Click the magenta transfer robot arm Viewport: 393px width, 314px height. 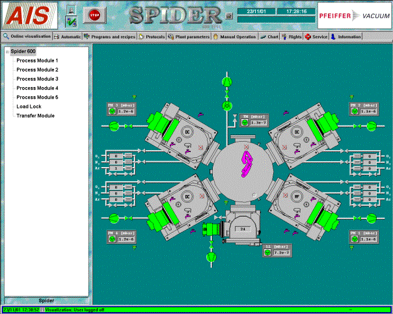click(x=247, y=163)
